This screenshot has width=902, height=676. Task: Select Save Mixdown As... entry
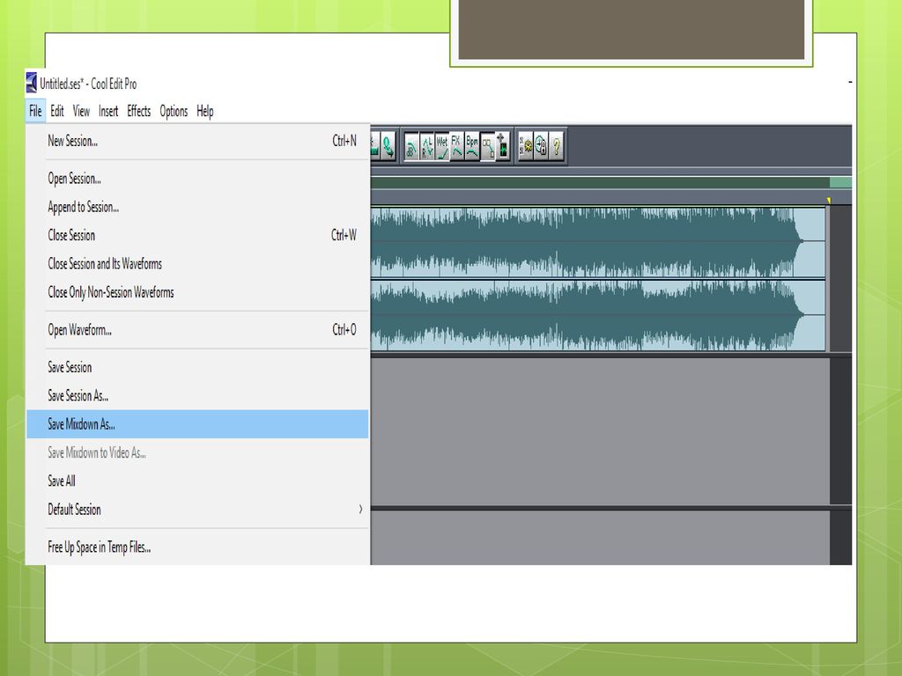tap(197, 424)
